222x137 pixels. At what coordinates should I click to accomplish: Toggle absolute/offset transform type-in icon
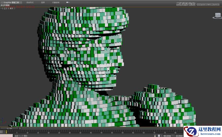pos(159,136)
